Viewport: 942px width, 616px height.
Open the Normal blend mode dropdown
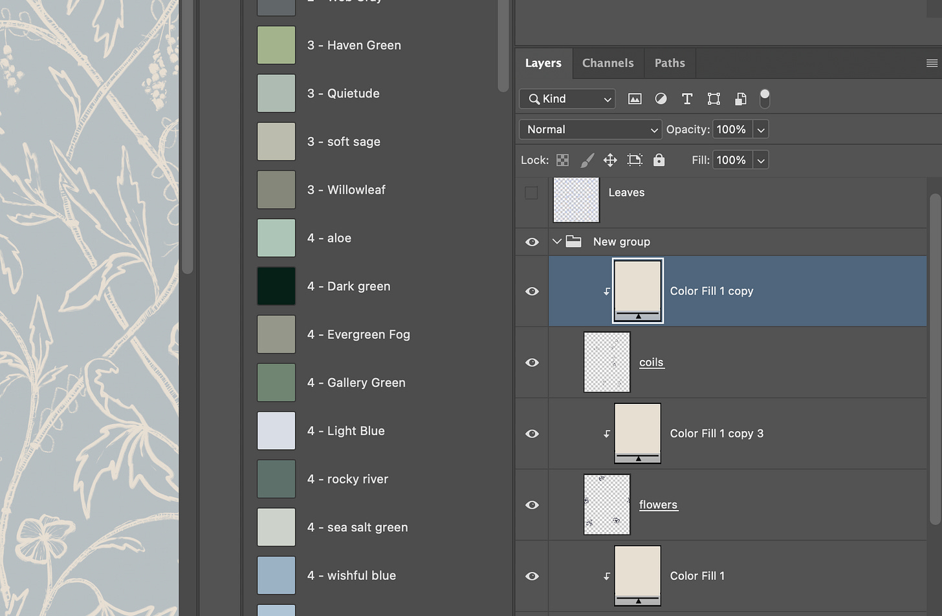[x=590, y=129]
